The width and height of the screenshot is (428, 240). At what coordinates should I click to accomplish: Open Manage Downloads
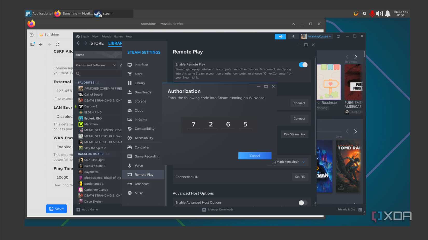click(218, 209)
